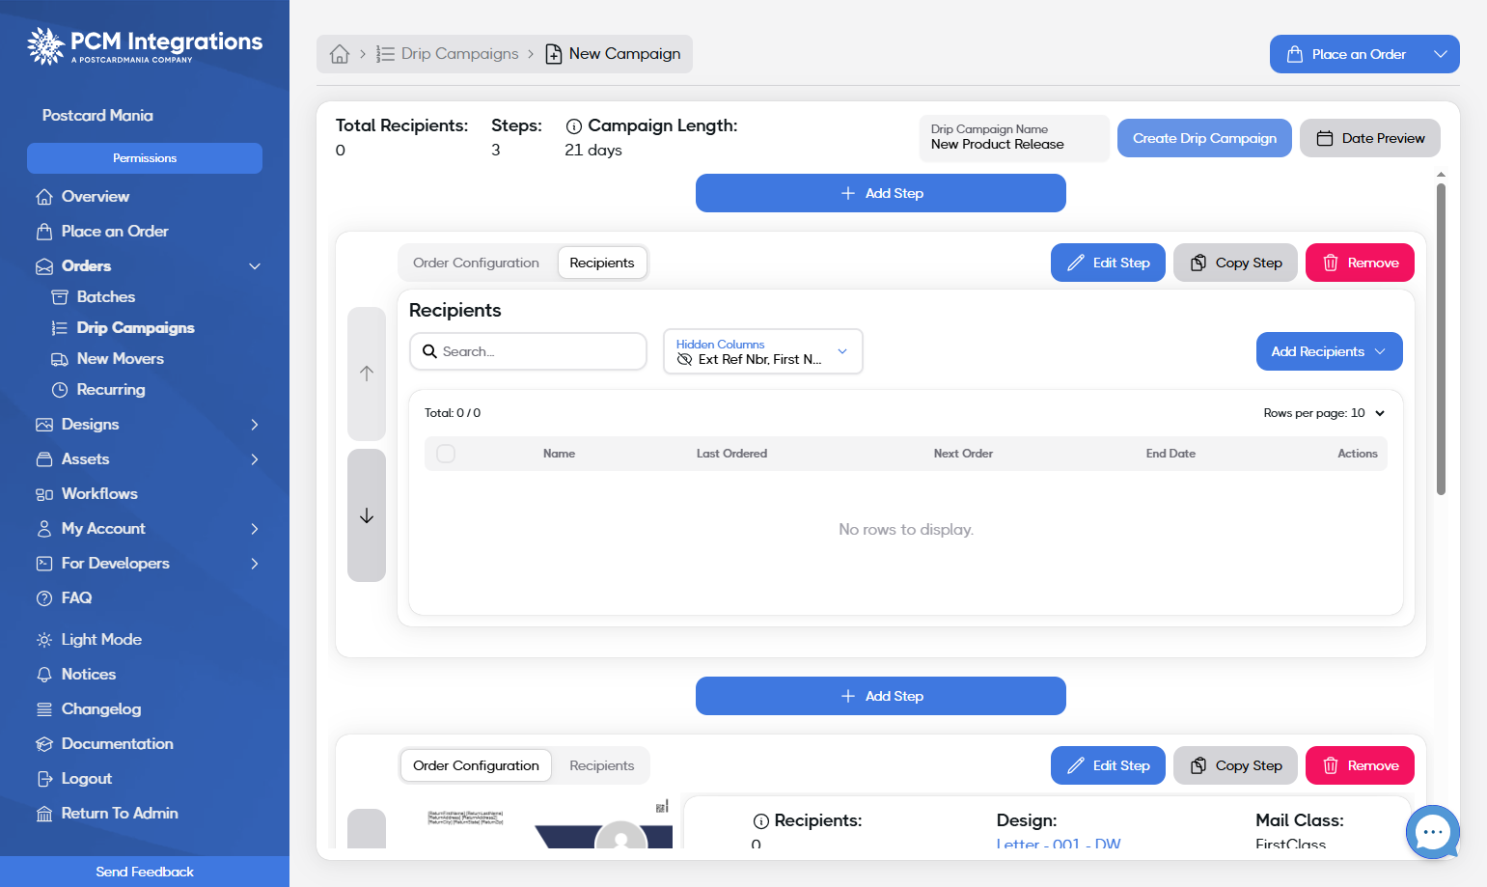Click the second step's design thumbnail
1487x887 pixels.
pos(549,824)
